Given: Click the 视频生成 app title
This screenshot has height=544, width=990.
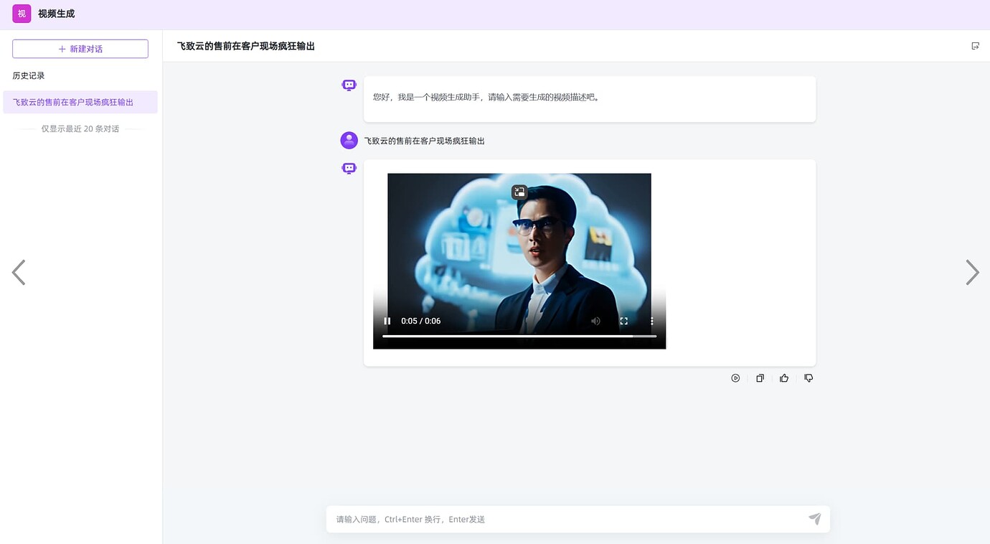Looking at the screenshot, I should [x=56, y=14].
